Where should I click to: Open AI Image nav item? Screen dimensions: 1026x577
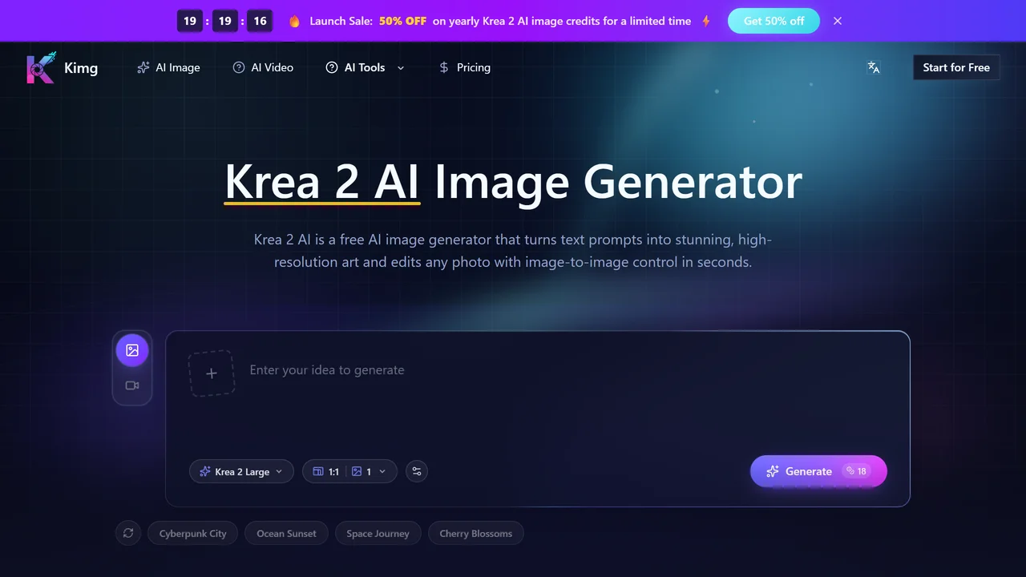pyautogui.click(x=168, y=67)
